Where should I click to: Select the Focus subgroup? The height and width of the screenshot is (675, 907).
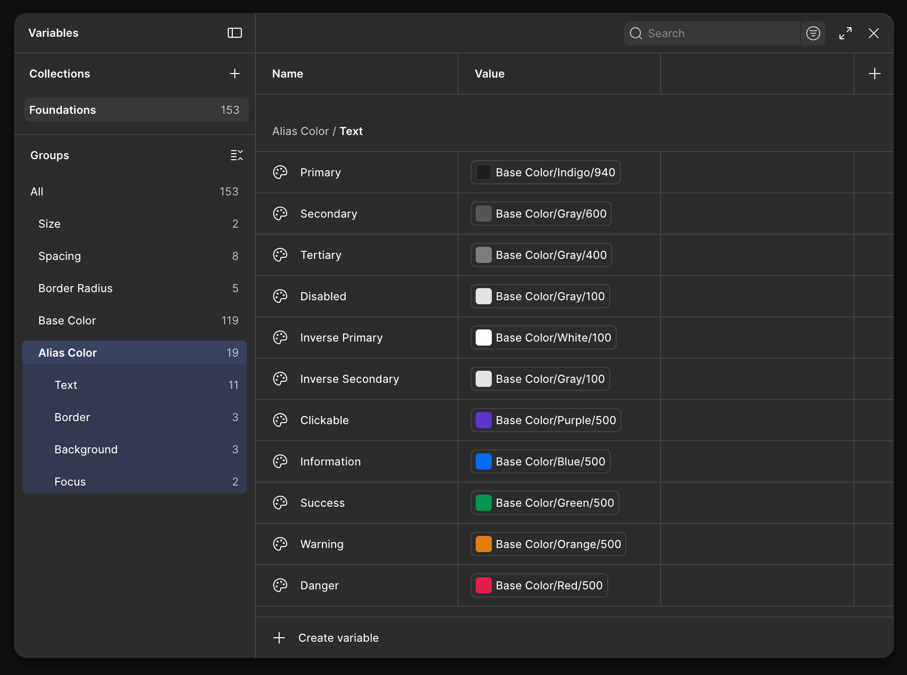tap(135, 482)
